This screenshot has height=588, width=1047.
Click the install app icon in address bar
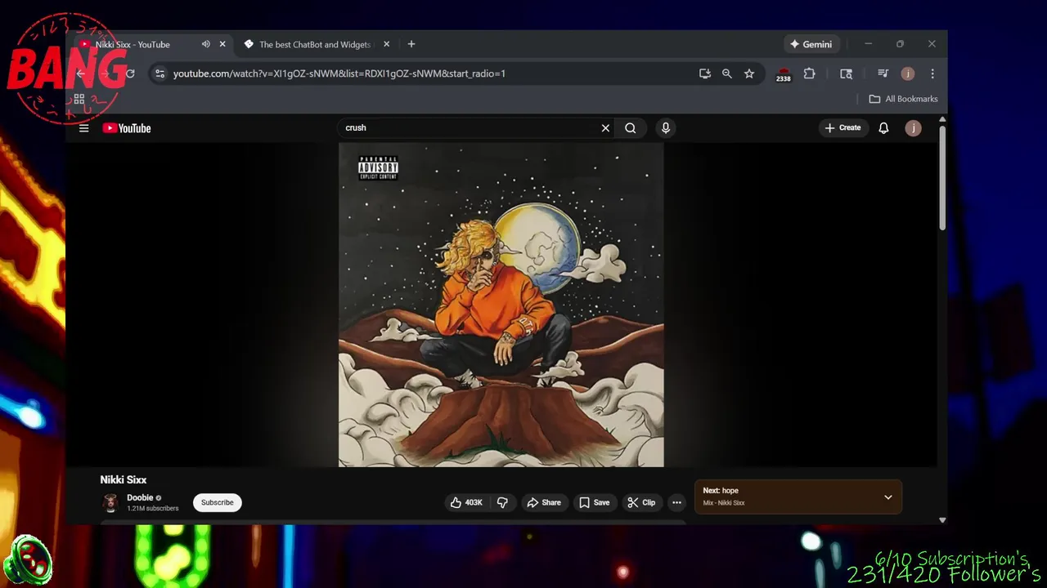[705, 73]
